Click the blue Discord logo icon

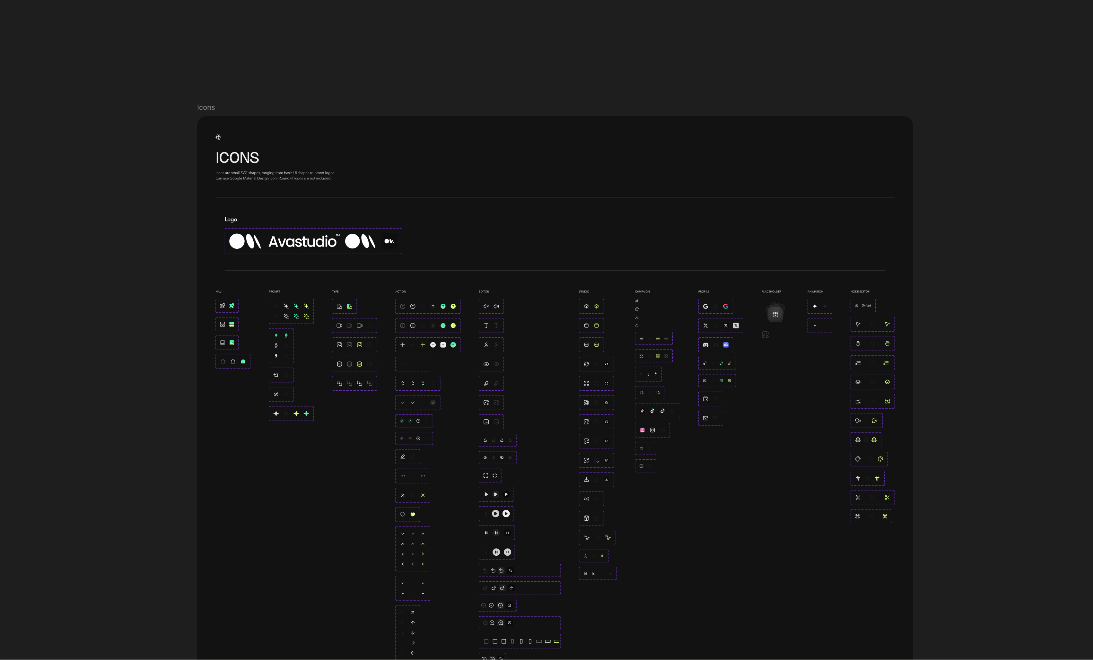tap(726, 345)
